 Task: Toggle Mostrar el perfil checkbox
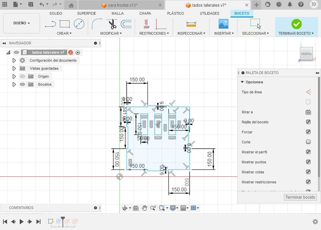click(x=308, y=152)
